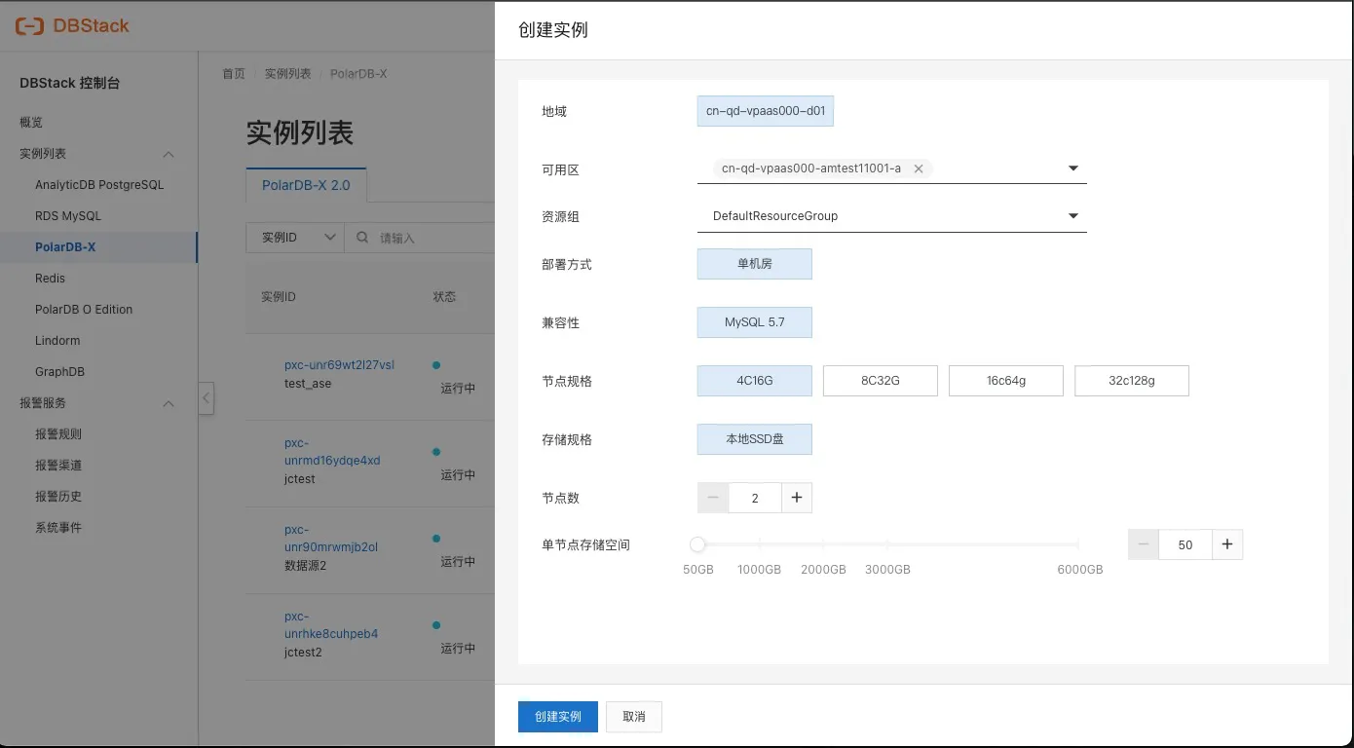Decrease node count with minus button
The height and width of the screenshot is (748, 1354).
713,498
